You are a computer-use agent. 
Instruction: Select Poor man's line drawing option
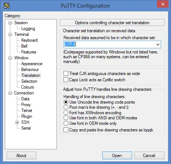click(66, 107)
